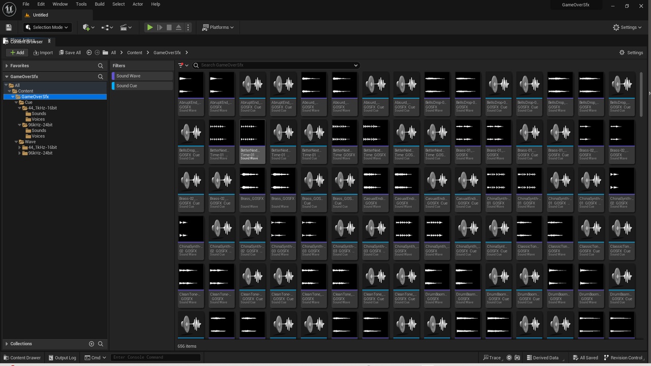This screenshot has height=366, width=651.
Task: Open the Platforms dropdown
Action: coord(218,27)
